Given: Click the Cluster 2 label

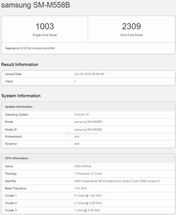Looking at the screenshot, I should (11, 203).
